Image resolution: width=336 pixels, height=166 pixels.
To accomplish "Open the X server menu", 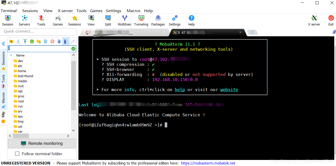I will tap(65, 11).
